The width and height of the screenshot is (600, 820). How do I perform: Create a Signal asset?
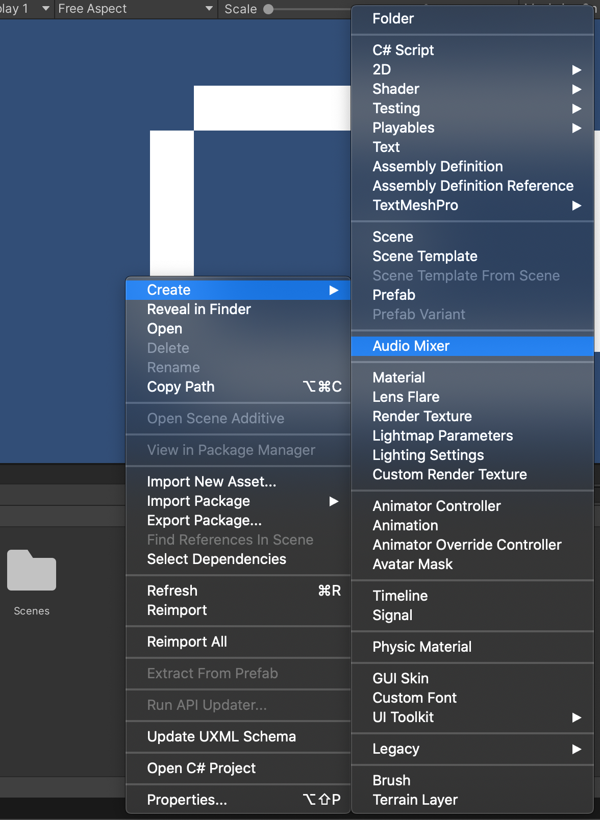[x=472, y=615]
